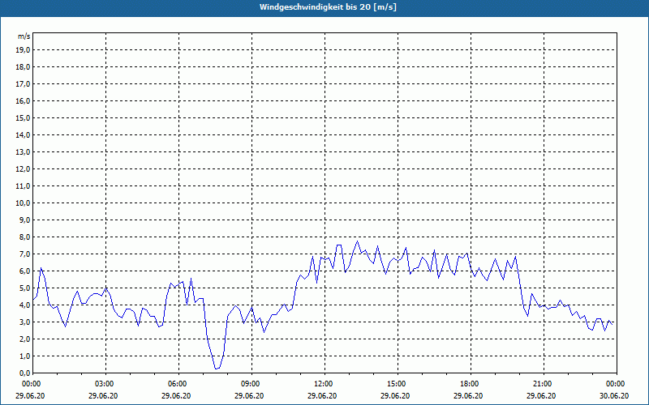Select the 10,0 tick label
This screenshot has width=649, height=405.
pyautogui.click(x=23, y=203)
